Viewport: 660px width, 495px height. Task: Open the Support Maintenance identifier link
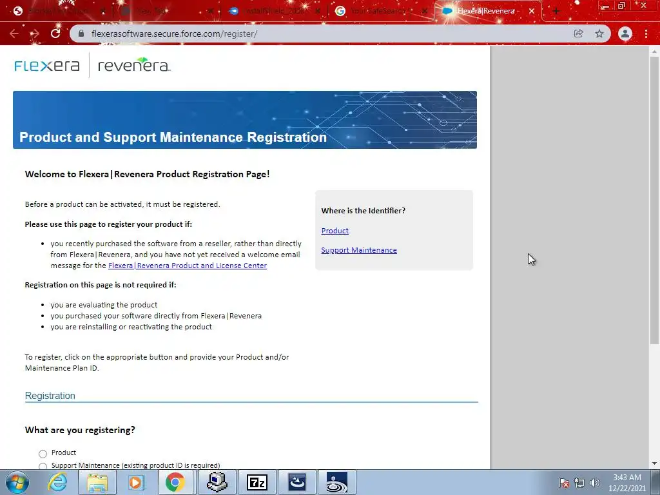click(x=359, y=250)
